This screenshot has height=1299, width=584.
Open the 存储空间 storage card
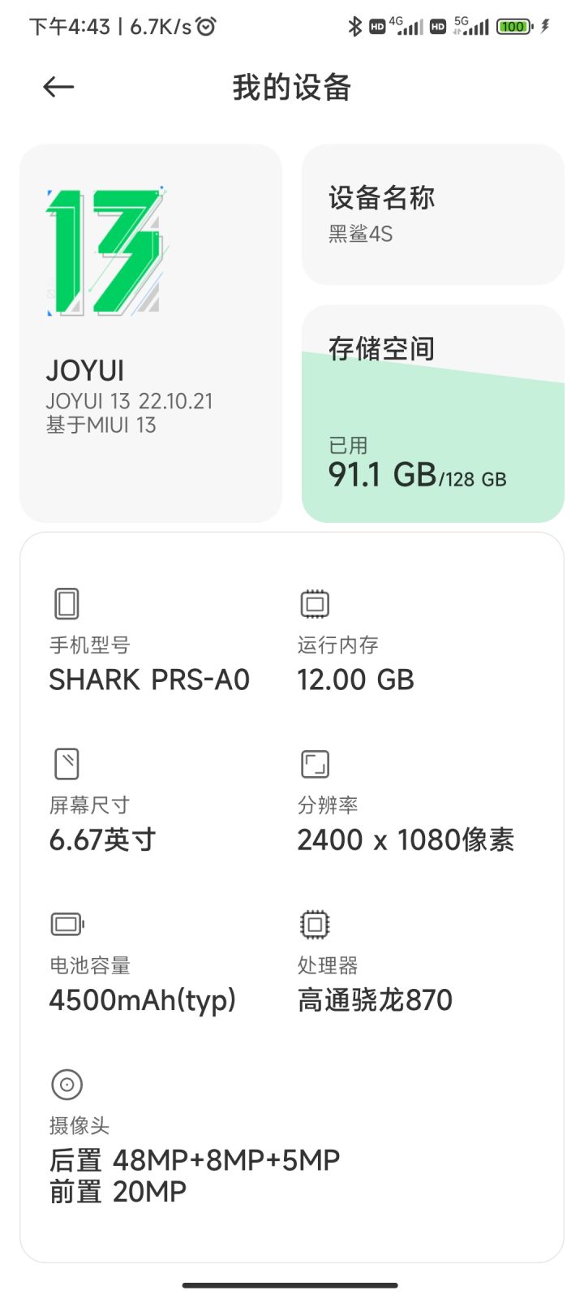(432, 413)
